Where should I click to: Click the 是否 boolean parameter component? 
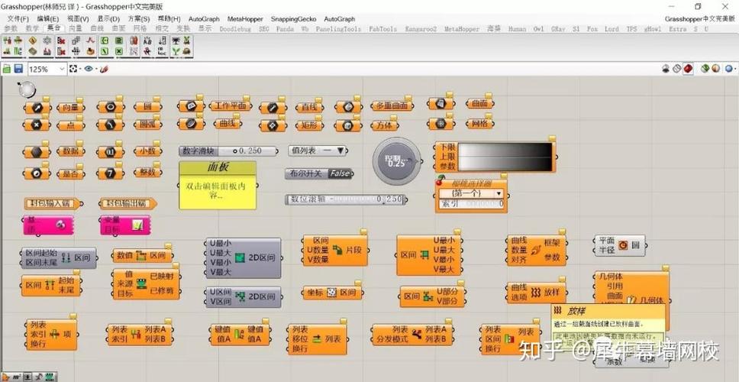[x=70, y=173]
